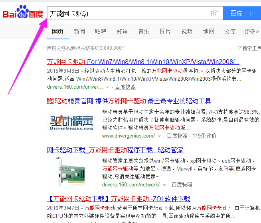Click the search box containing 万能网卡驱动
This screenshot has height=223, width=261.
click(x=128, y=14)
